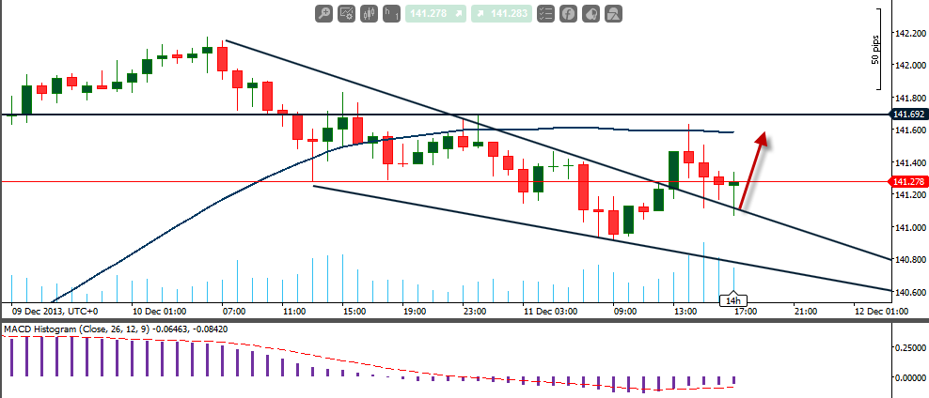Click the 10 Dec 01:00 time label
Image resolution: width=929 pixels, height=398 pixels.
[159, 311]
